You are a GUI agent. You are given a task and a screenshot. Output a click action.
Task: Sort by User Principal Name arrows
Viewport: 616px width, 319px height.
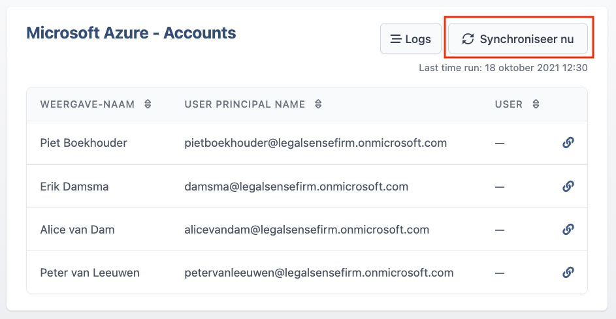click(x=318, y=104)
